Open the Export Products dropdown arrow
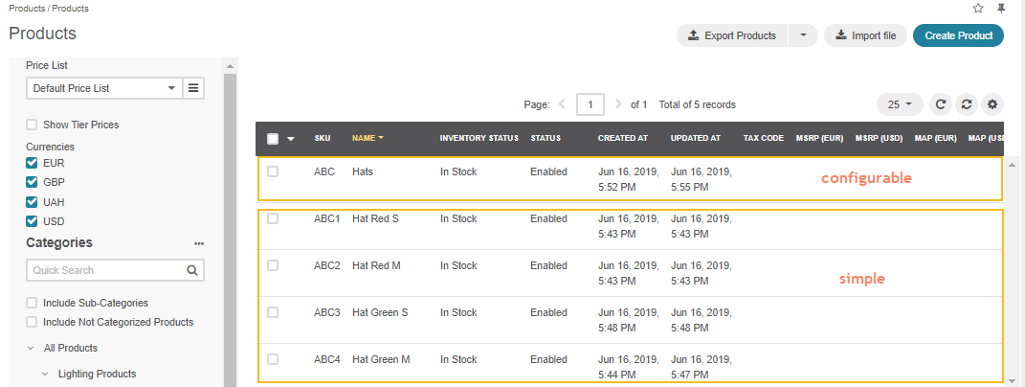The height and width of the screenshot is (387, 1025). (x=803, y=35)
